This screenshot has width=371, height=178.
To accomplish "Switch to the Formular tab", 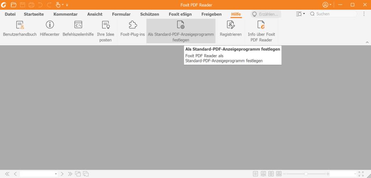I will coord(121,14).
